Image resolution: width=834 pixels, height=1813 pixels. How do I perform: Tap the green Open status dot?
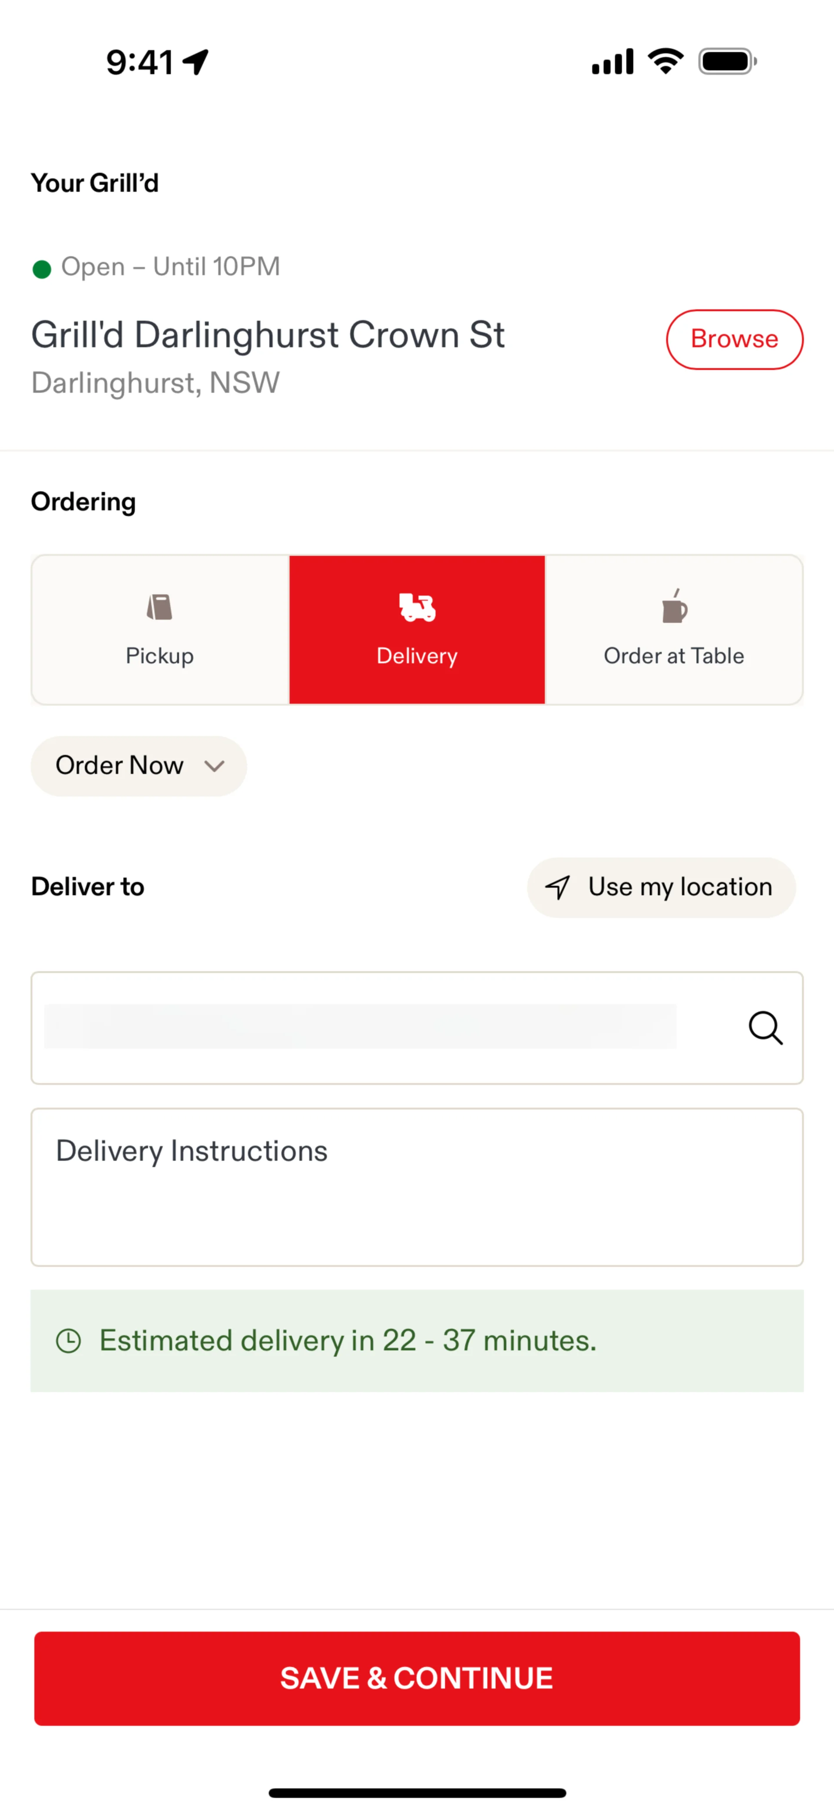42,269
